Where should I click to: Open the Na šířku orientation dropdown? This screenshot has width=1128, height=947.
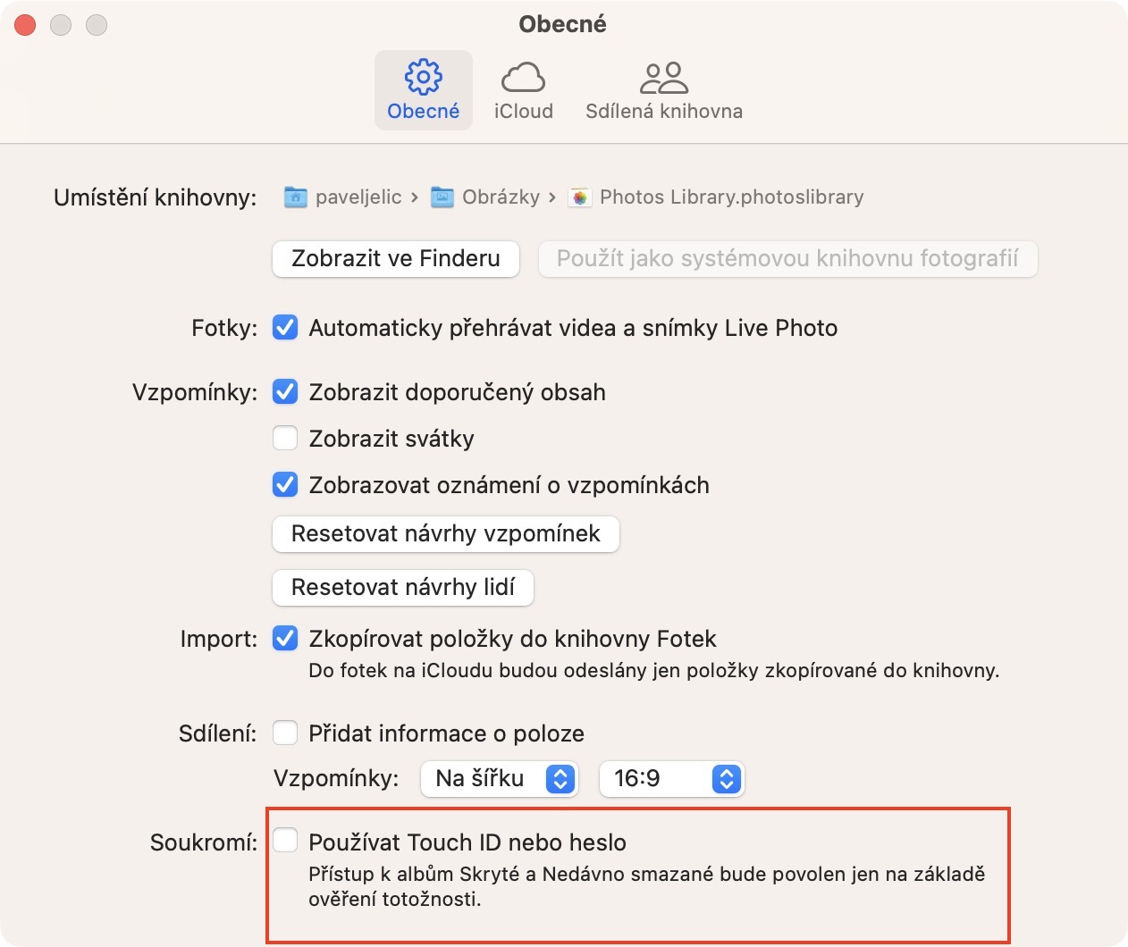(x=500, y=778)
